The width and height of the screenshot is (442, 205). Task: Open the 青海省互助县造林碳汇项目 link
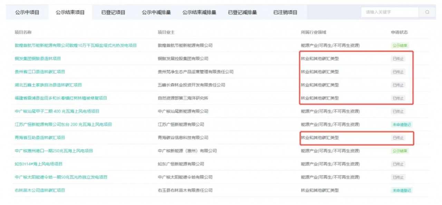(x=40, y=138)
